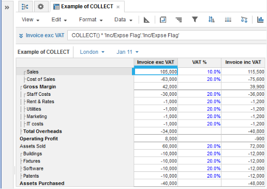The image size is (267, 189).
Task: Click the Gross Margin inc VAT cell 39,900
Action: pos(243,86)
